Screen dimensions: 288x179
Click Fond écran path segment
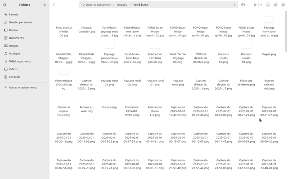coord(141,5)
